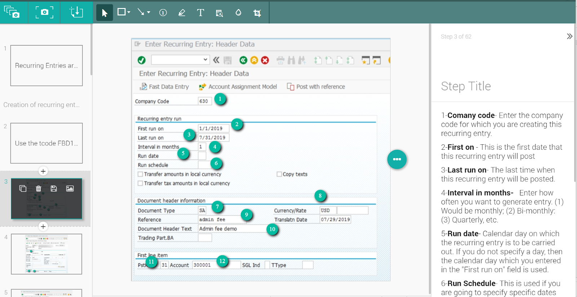Choose the rectangle shape tool
This screenshot has height=297, width=577.
click(x=122, y=12)
